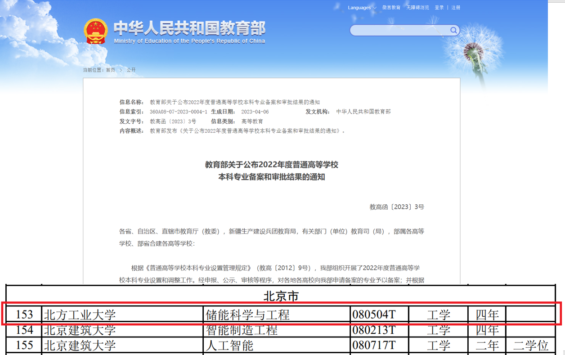
Task: Focus the site search input box
Action: (399, 31)
